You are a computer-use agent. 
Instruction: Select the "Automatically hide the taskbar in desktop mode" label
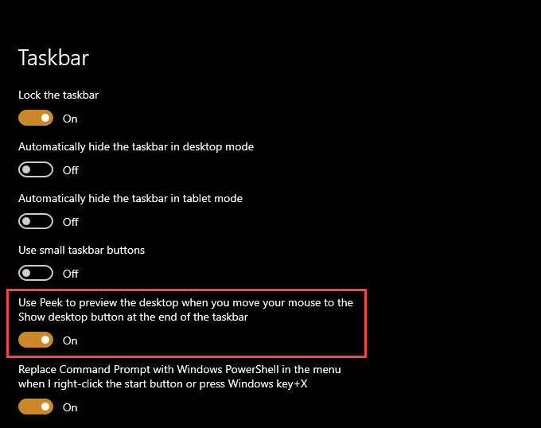(x=136, y=147)
